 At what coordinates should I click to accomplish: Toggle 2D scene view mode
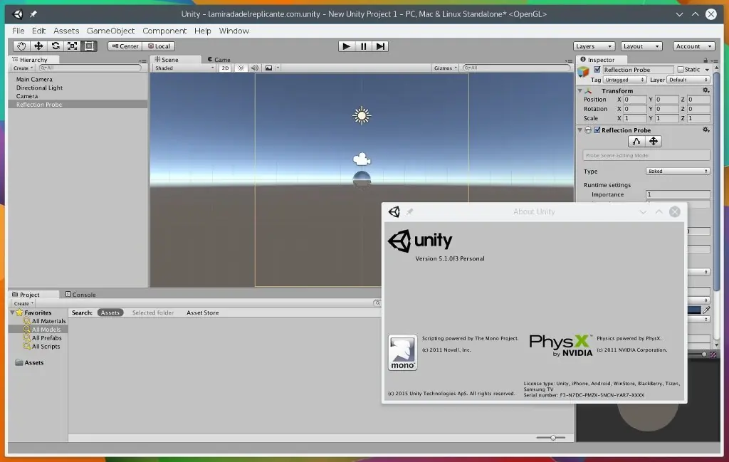click(x=225, y=68)
